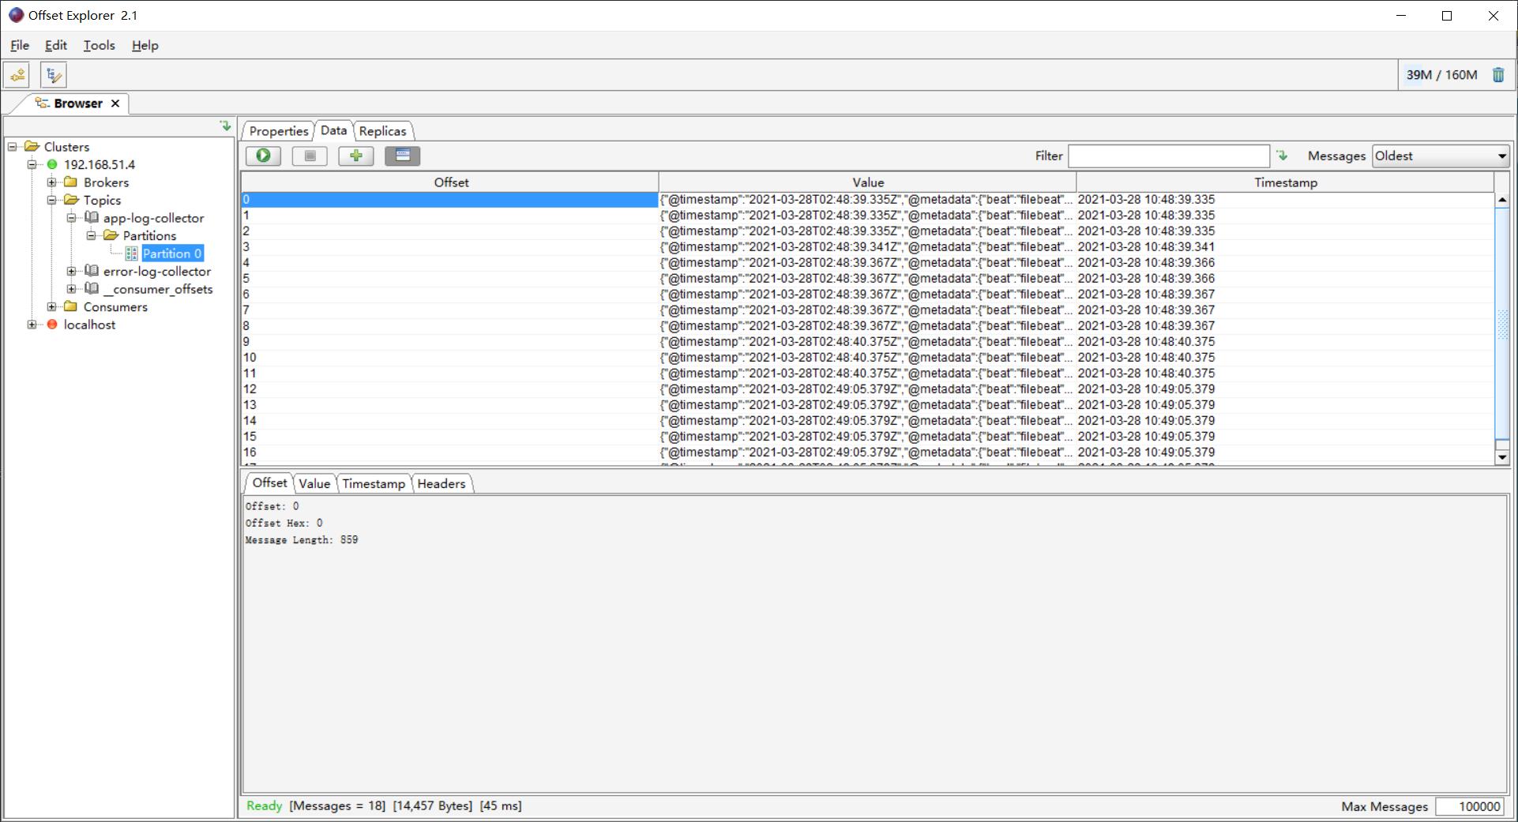
Task: Click timestamp 2021-03-28 10:48:39.341
Action: pos(1146,247)
